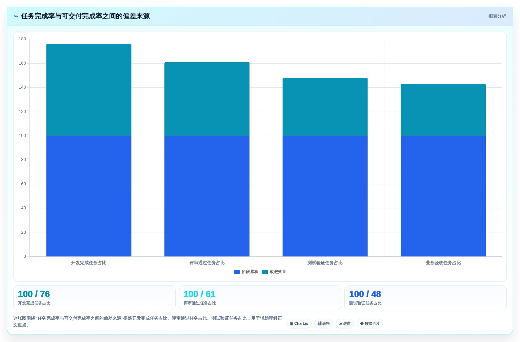520x342 pixels.
Task: Click the lightning icon beside the chart title
Action: coord(16,16)
